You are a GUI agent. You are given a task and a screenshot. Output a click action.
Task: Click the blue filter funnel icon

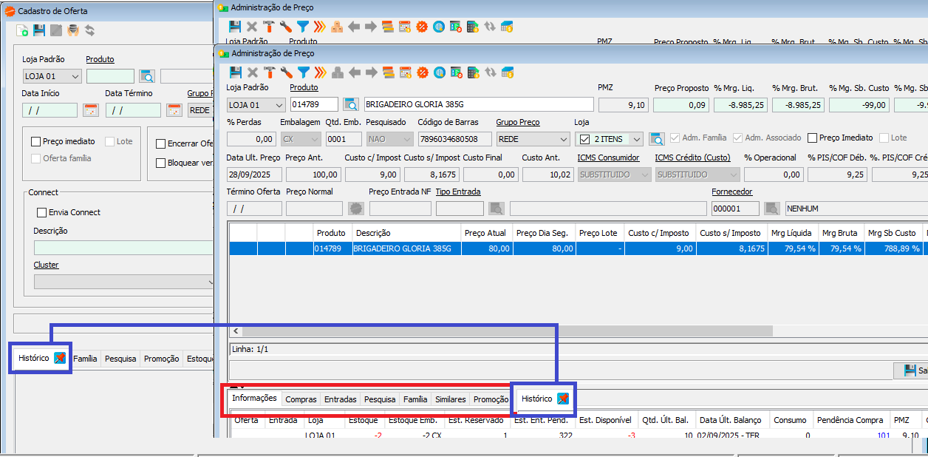303,72
